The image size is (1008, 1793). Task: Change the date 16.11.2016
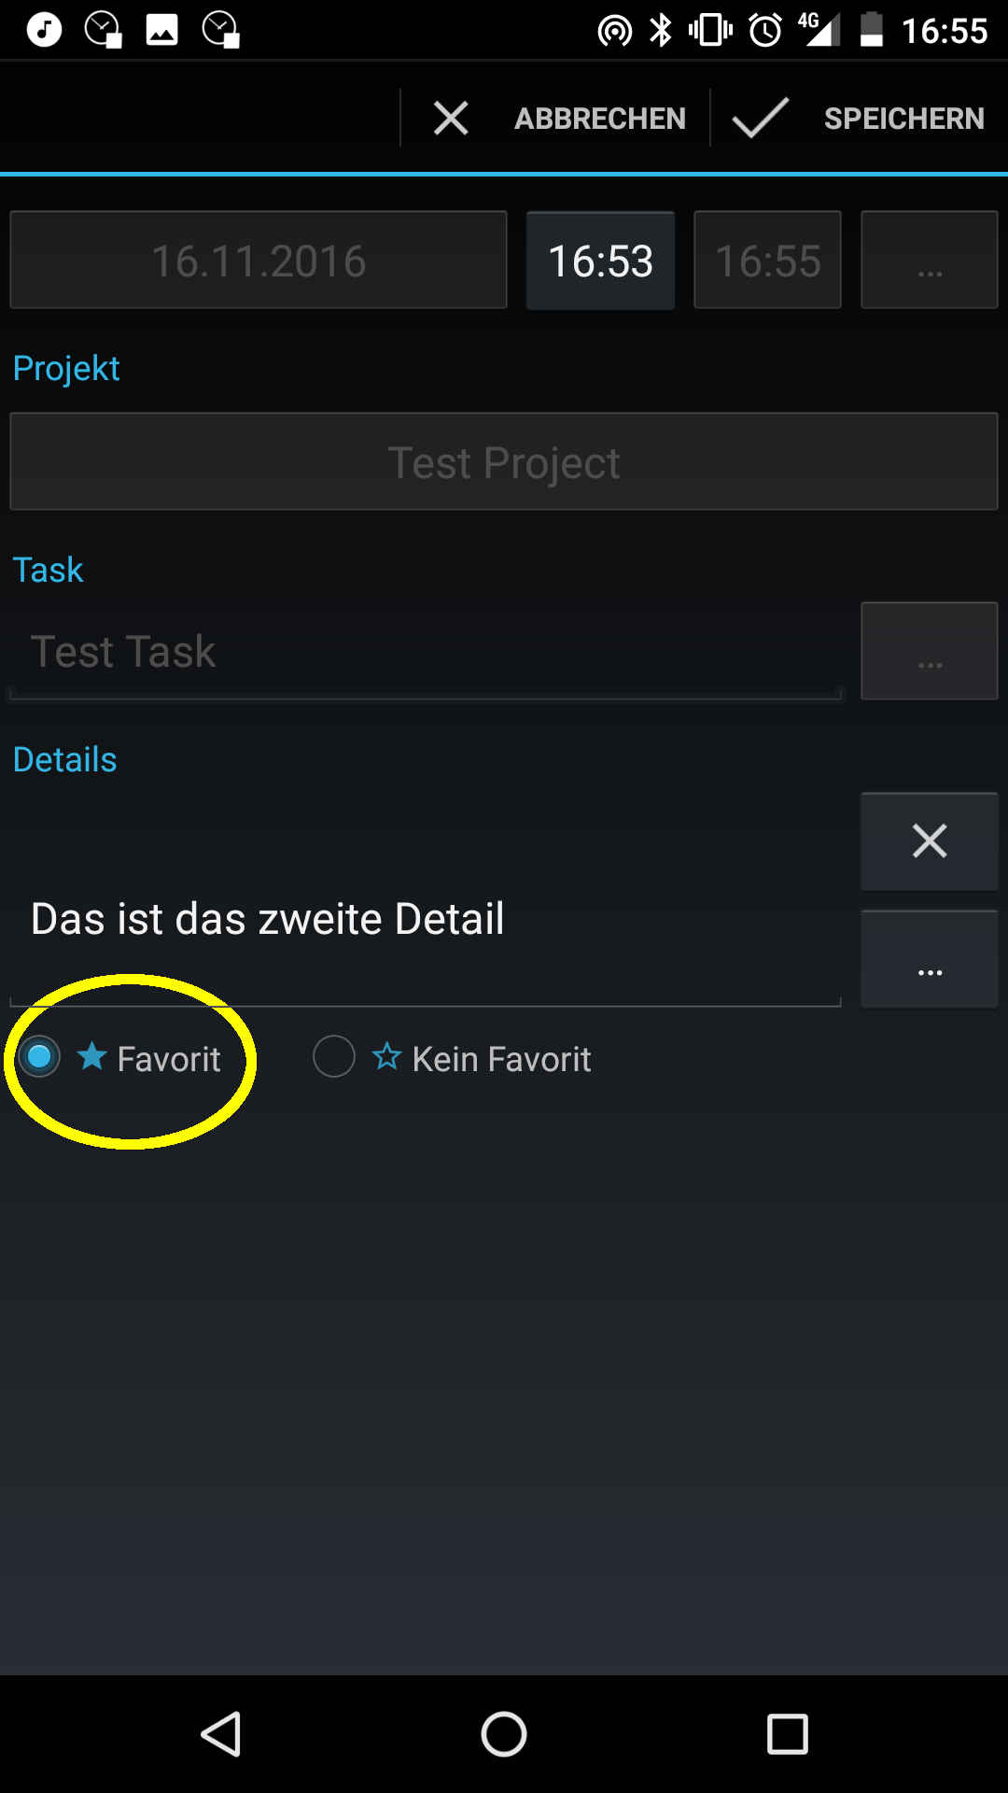[x=259, y=260]
